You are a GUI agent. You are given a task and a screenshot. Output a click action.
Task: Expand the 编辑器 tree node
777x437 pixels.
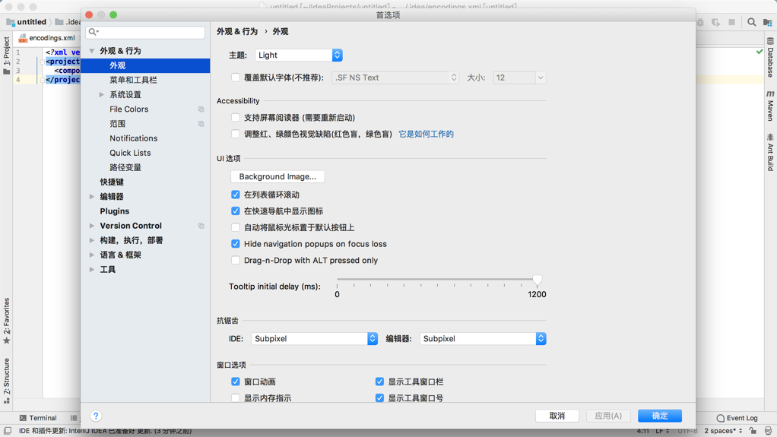pyautogui.click(x=92, y=197)
